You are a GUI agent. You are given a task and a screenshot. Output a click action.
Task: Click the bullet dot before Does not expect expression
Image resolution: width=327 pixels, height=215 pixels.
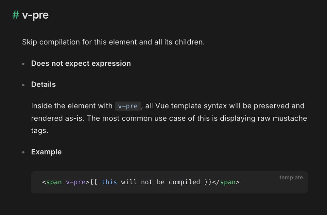(23, 64)
